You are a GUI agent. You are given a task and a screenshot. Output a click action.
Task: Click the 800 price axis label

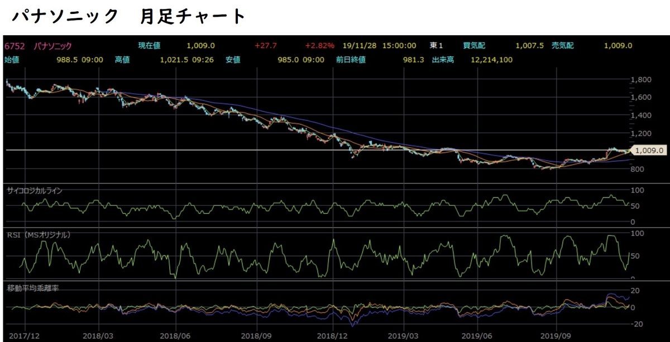(637, 169)
